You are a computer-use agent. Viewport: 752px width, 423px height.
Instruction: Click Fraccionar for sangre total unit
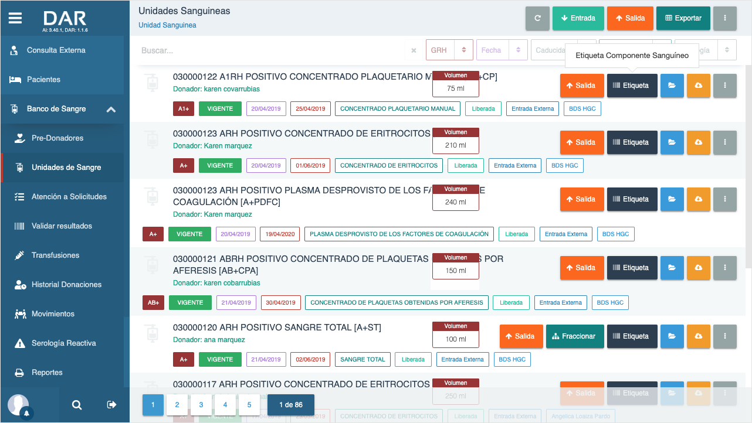[x=575, y=336]
